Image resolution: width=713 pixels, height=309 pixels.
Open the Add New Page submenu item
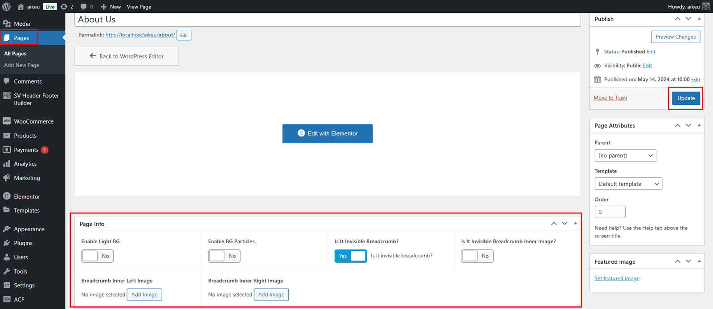point(22,65)
